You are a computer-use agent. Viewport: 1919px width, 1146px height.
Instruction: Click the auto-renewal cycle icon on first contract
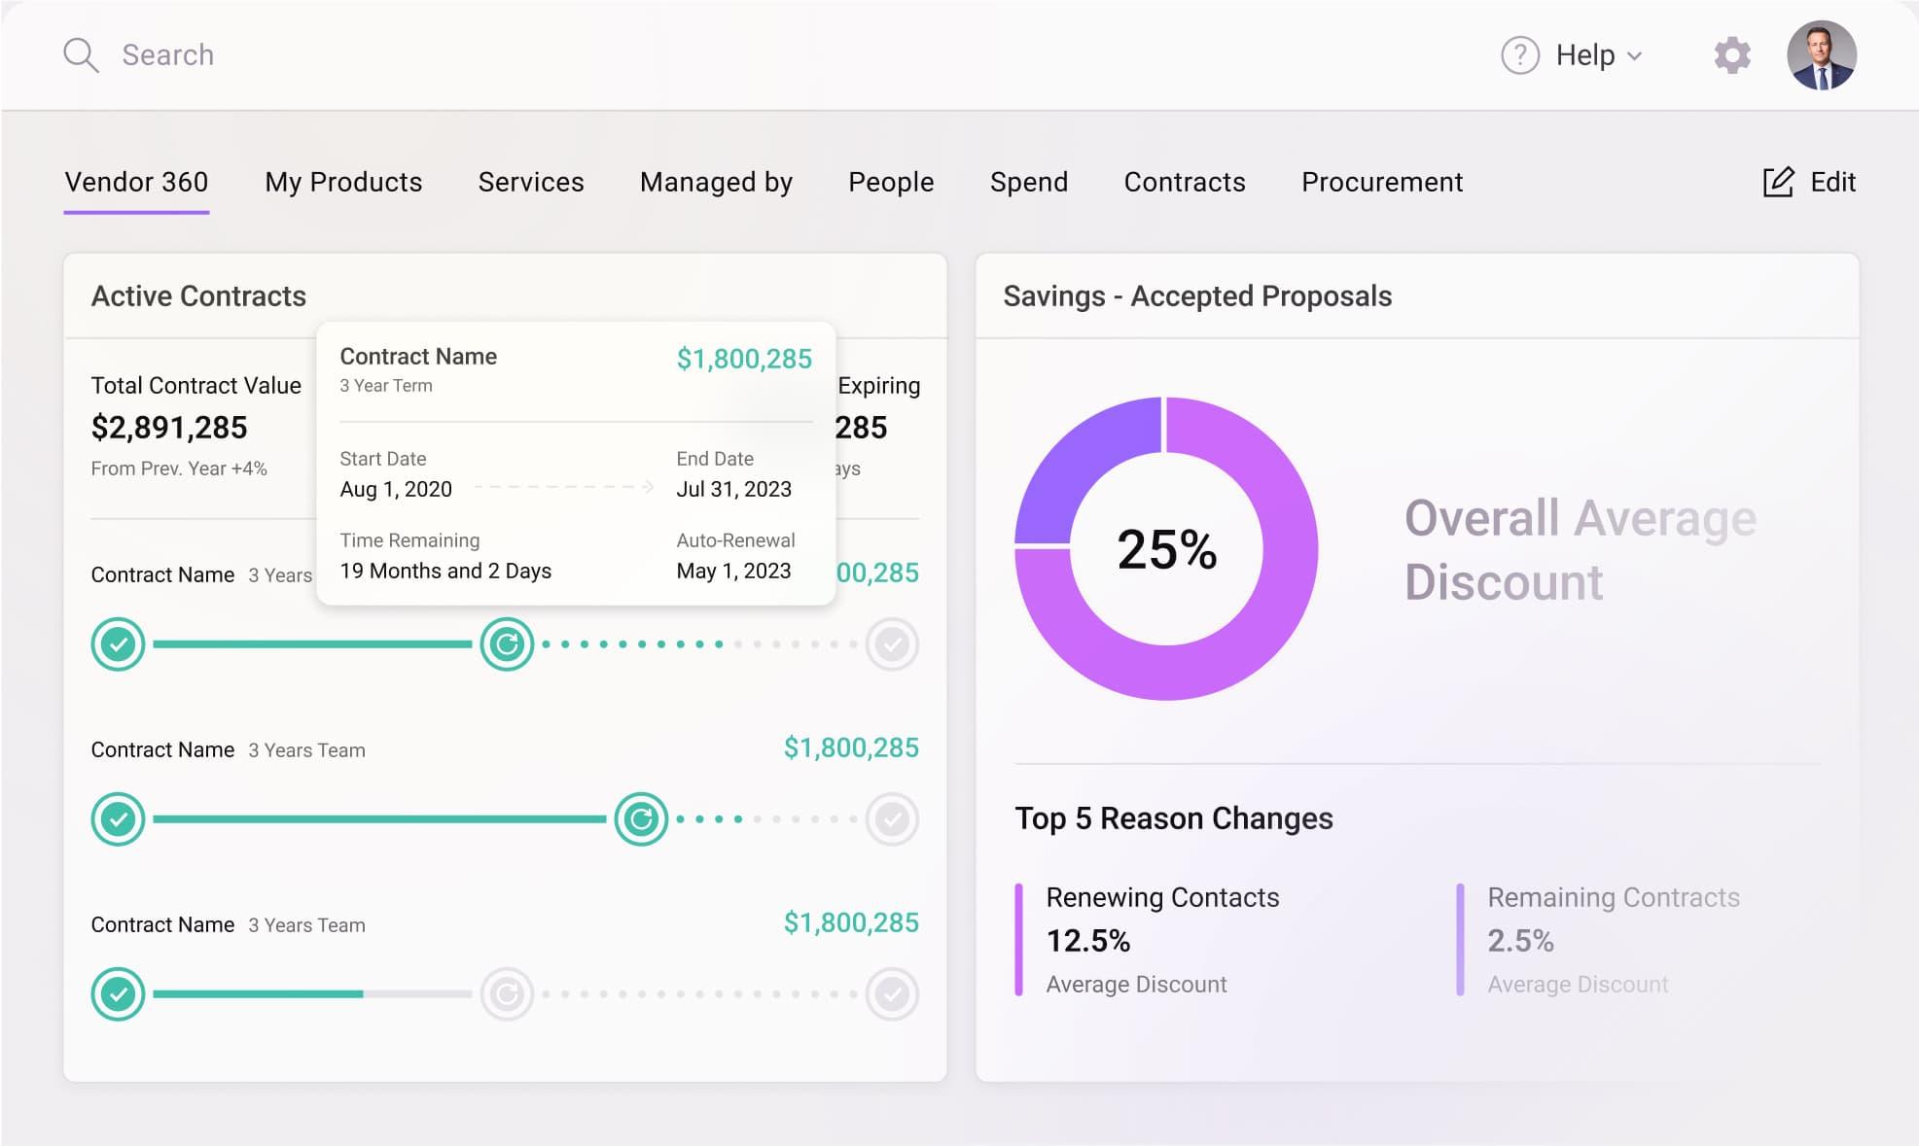click(x=505, y=642)
